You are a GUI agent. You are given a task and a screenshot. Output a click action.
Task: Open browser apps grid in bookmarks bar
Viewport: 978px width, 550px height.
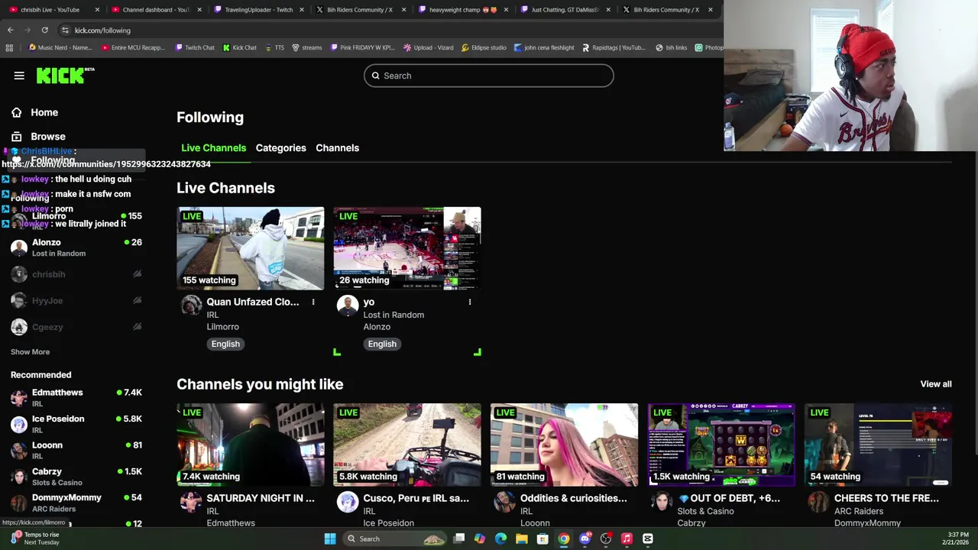(9, 47)
